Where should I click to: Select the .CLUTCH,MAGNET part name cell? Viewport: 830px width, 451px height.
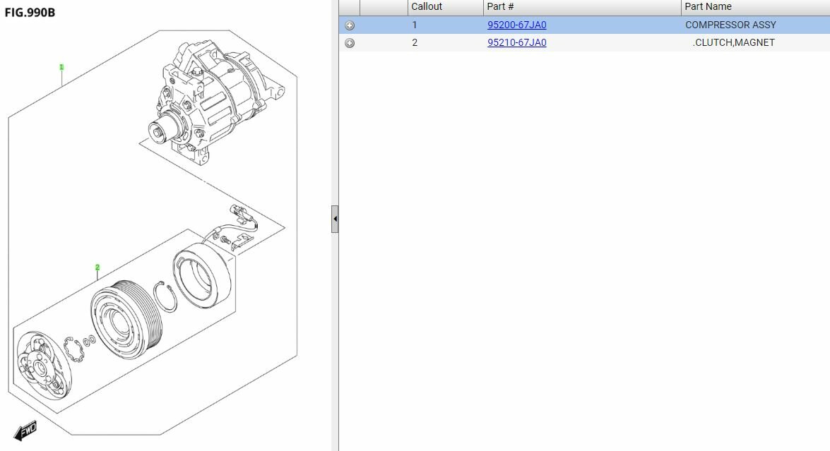[733, 42]
